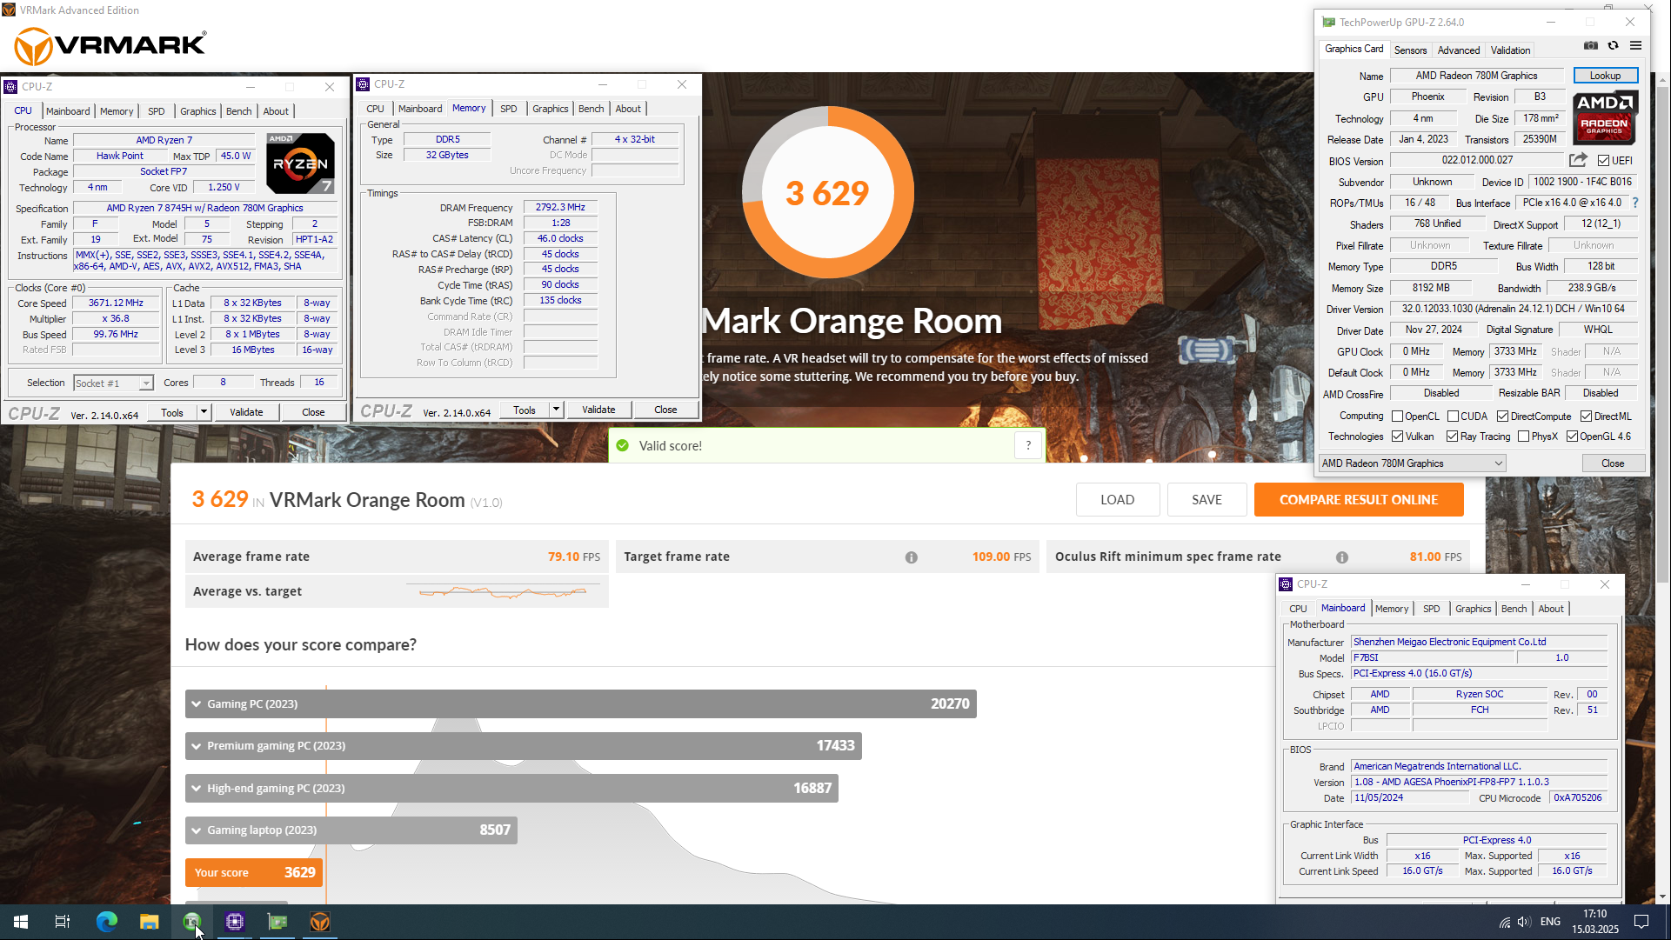Open the GPU selection dropdown in GPU-Z

[1412, 463]
